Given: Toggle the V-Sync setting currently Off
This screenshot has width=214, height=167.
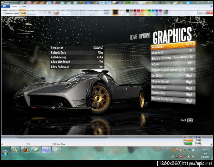Looking at the screenshot, I should (173, 63).
